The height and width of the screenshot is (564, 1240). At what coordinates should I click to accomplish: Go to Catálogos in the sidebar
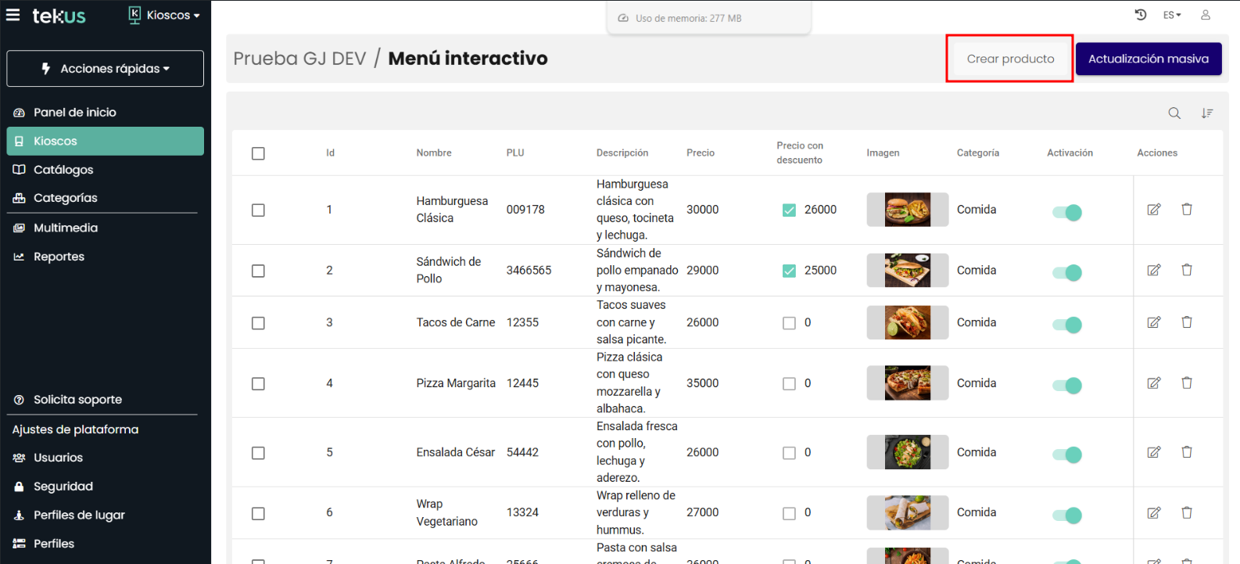click(63, 170)
